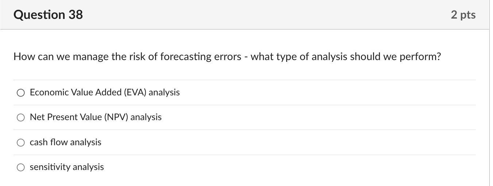The width and height of the screenshot is (493, 186).
Task: Mark the sensitivity analysis radio button
Action: pos(20,167)
